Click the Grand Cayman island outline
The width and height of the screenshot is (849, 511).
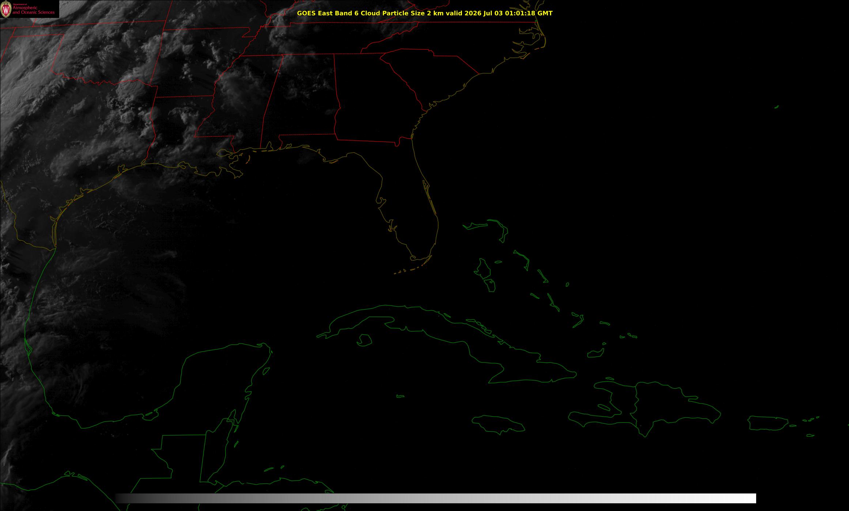click(401, 396)
